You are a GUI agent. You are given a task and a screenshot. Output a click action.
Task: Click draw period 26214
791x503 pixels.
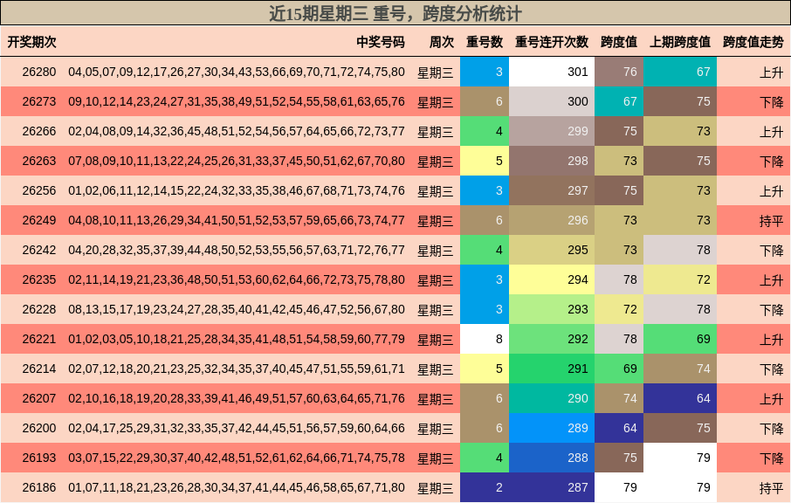pos(38,369)
